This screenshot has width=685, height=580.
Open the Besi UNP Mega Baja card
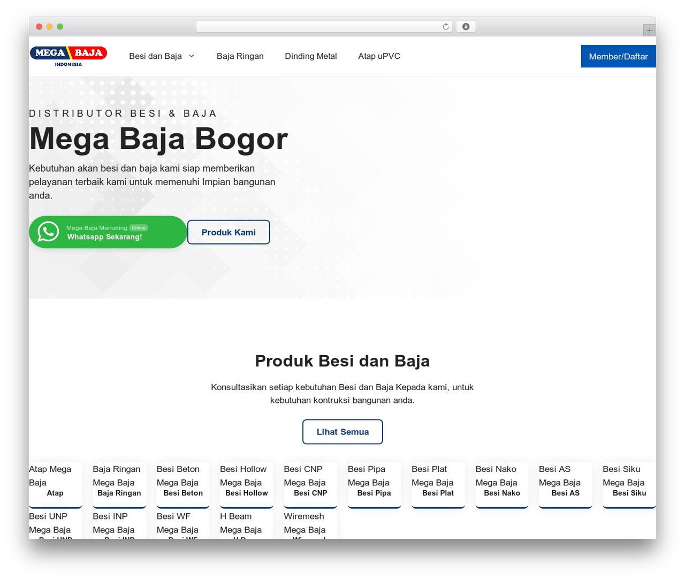click(x=55, y=524)
